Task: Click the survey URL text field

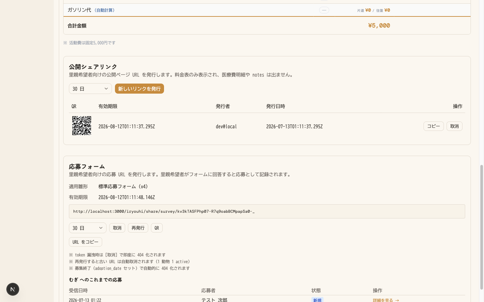Action: coord(267,211)
